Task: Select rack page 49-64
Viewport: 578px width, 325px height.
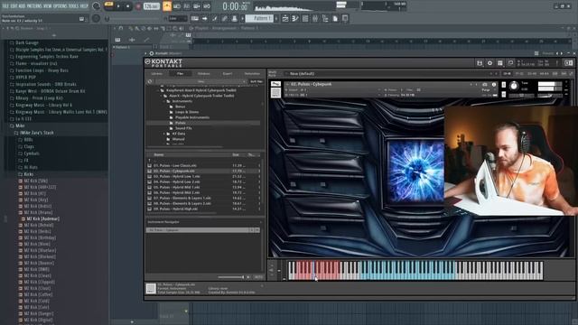Action: click(544, 74)
